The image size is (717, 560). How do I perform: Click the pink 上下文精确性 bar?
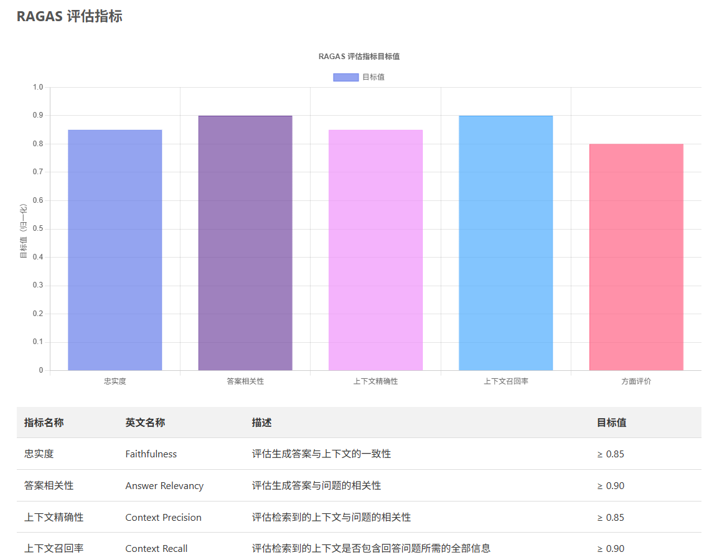(x=375, y=250)
